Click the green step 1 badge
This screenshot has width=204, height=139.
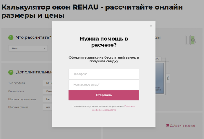11,37
